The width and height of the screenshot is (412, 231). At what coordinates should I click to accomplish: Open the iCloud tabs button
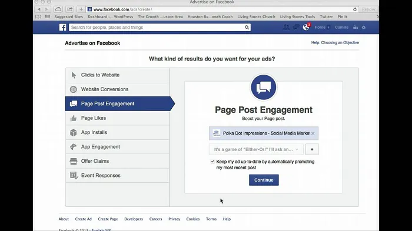58,9
